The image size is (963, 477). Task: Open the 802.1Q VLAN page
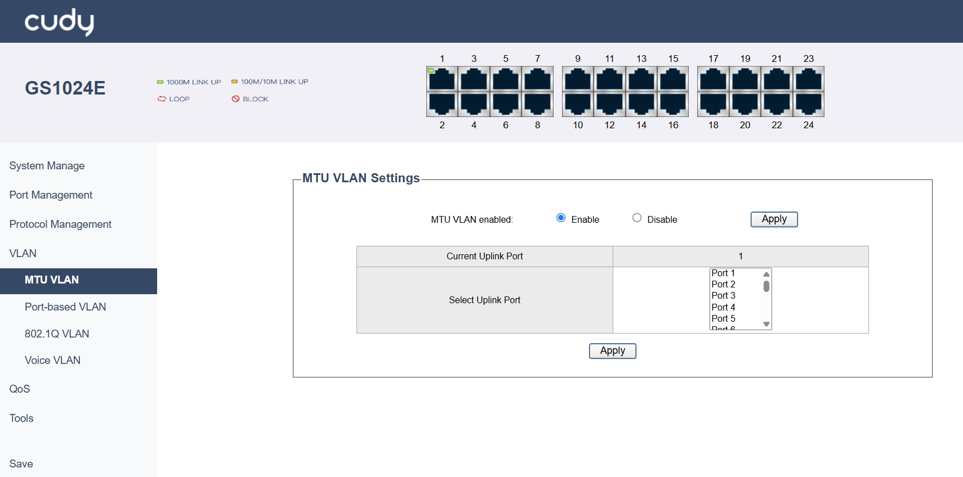point(57,334)
